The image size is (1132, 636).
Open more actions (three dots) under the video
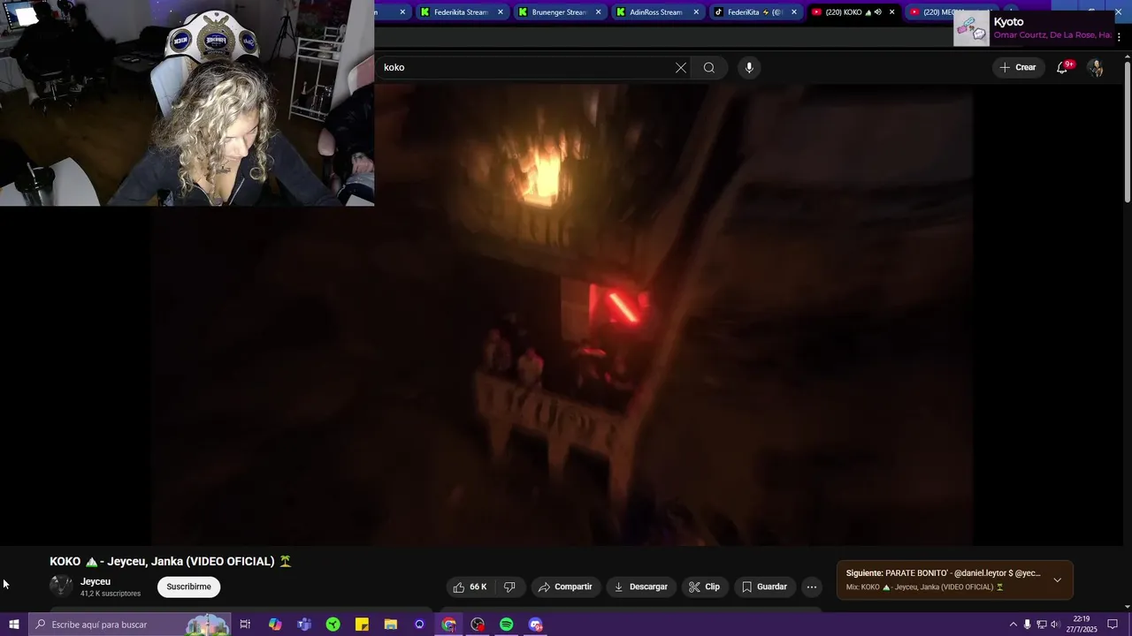point(812,587)
